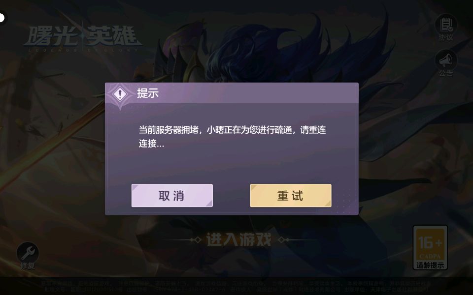Click the server congestion message text
This screenshot has height=295, width=473.
[x=232, y=137]
